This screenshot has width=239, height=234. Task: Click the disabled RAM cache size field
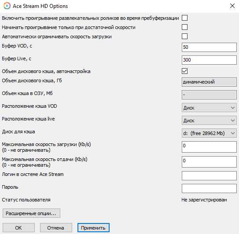(x=209, y=95)
